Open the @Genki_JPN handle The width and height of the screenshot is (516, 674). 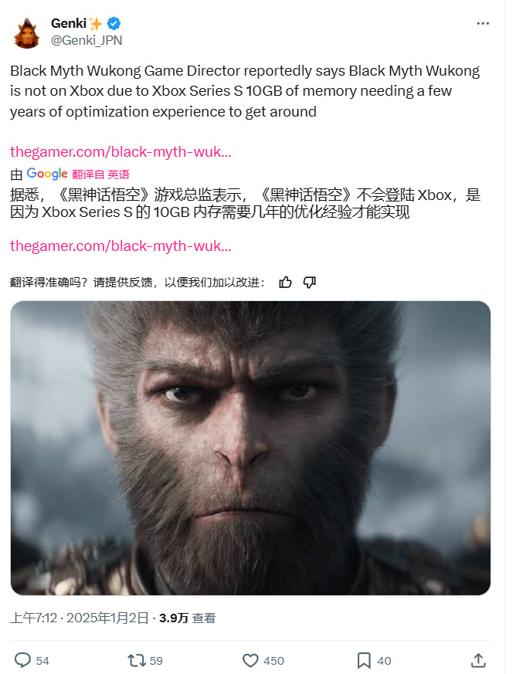[87, 40]
